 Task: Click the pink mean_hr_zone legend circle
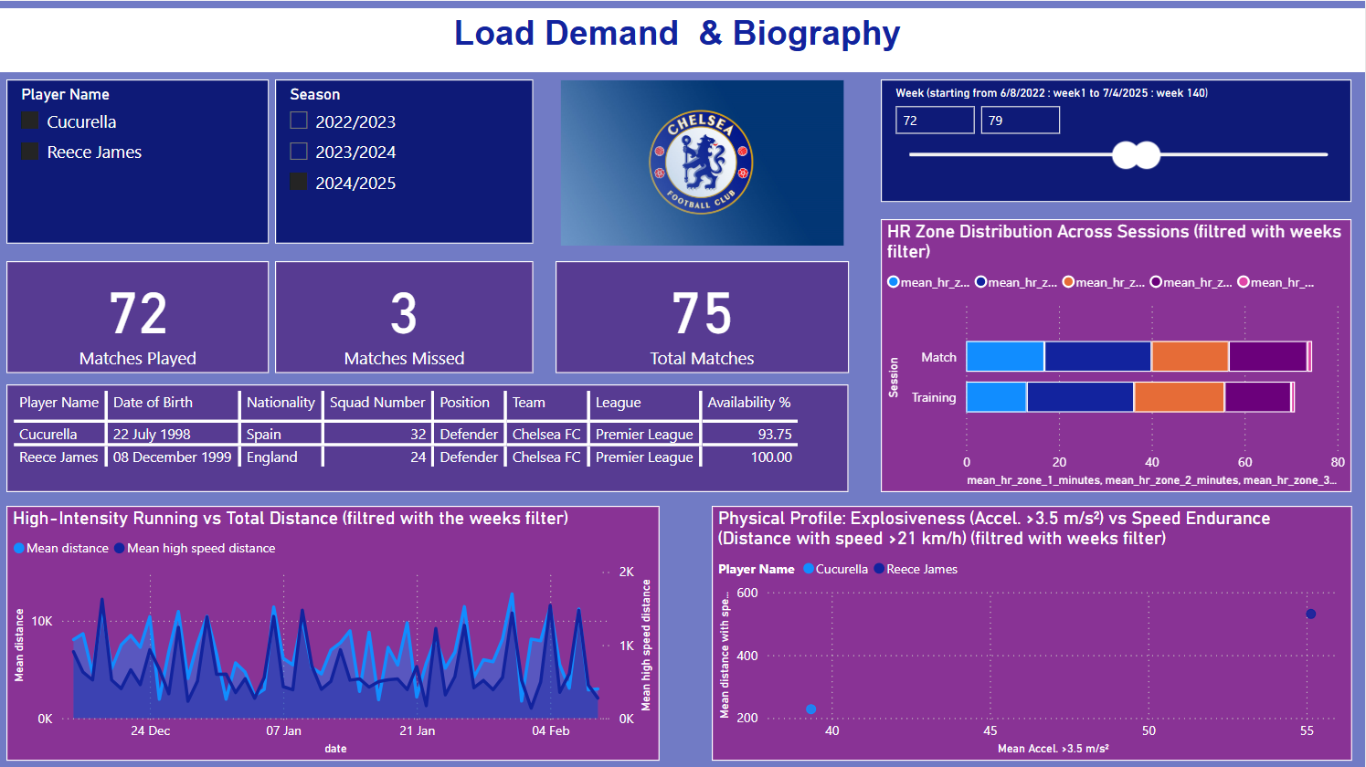[x=1244, y=282]
